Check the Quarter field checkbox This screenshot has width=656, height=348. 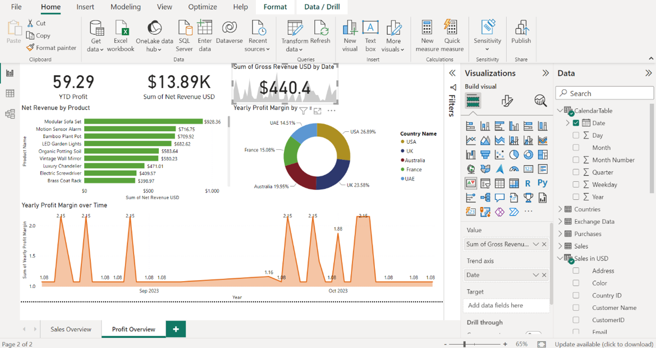tap(576, 172)
